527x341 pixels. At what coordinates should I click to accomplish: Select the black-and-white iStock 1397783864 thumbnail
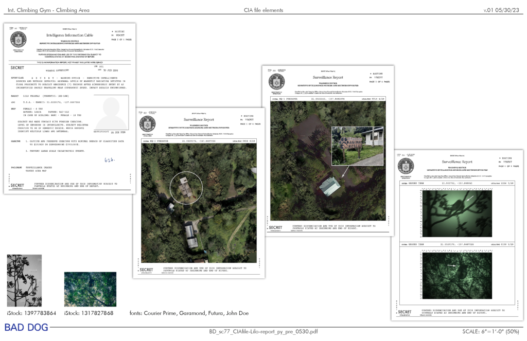click(x=24, y=280)
